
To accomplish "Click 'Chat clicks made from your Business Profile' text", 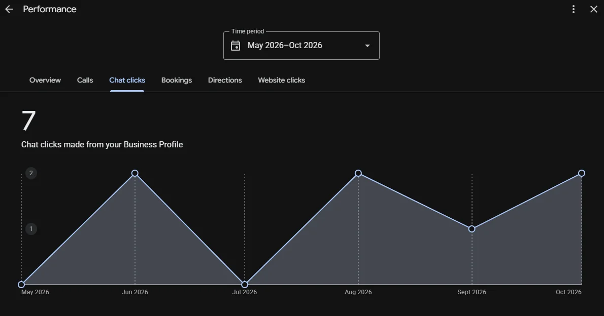I will (x=102, y=144).
